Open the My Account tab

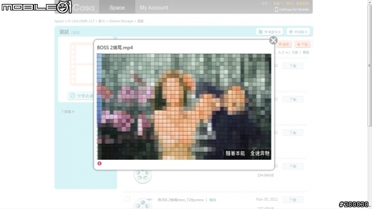153,8
